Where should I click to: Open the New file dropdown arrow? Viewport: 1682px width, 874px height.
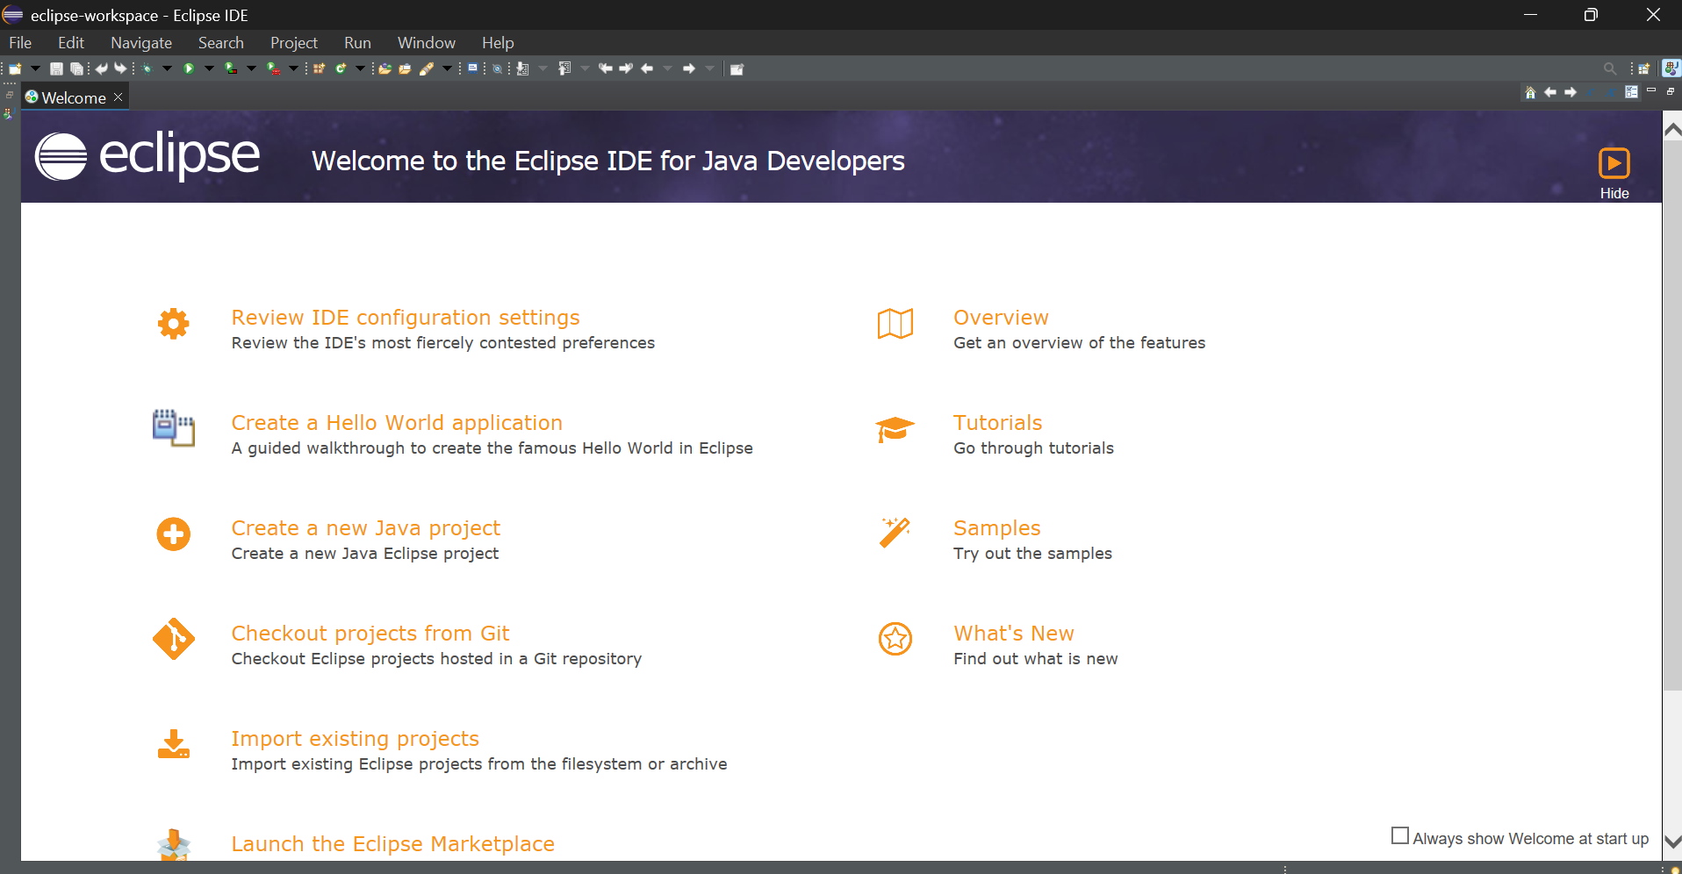tap(35, 68)
